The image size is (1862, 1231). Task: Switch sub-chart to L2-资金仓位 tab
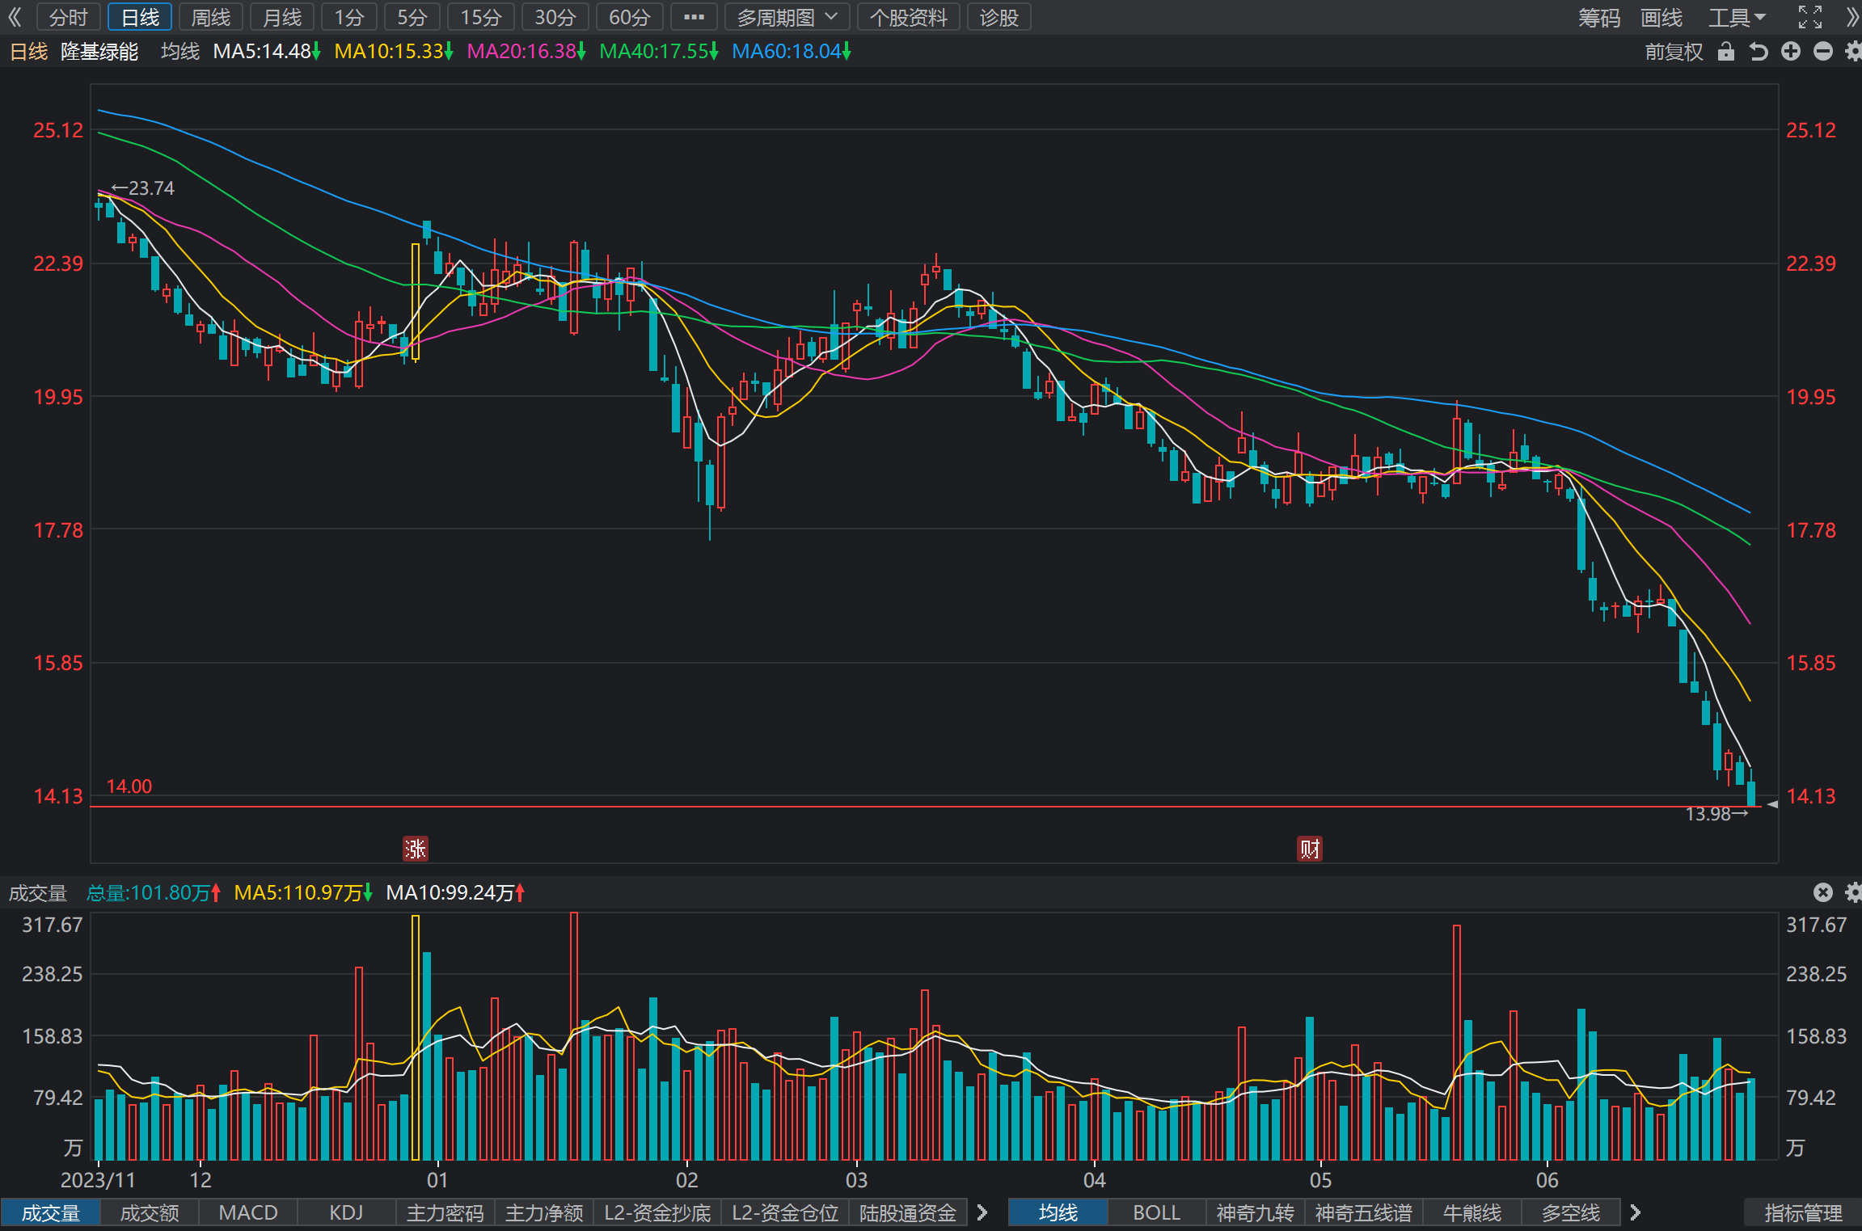pos(785,1212)
